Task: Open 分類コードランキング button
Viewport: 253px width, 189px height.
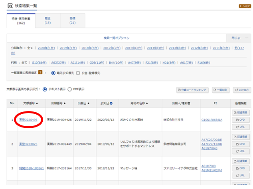Action: click(x=193, y=90)
